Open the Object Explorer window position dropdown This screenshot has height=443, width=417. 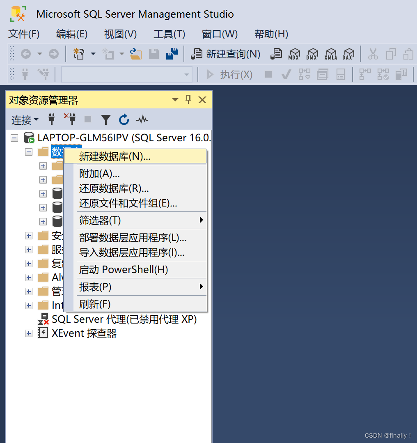[x=175, y=100]
